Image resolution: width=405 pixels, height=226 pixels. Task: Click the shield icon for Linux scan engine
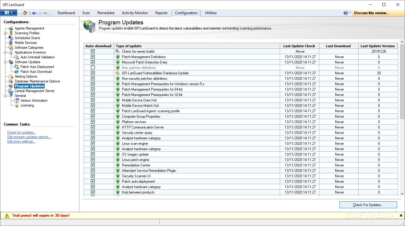[118, 144]
